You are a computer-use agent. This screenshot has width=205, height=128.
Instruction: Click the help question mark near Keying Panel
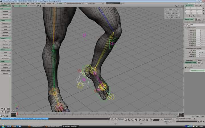pos(203,19)
